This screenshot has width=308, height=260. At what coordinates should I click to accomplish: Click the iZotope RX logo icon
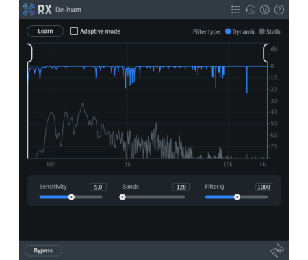click(x=29, y=10)
